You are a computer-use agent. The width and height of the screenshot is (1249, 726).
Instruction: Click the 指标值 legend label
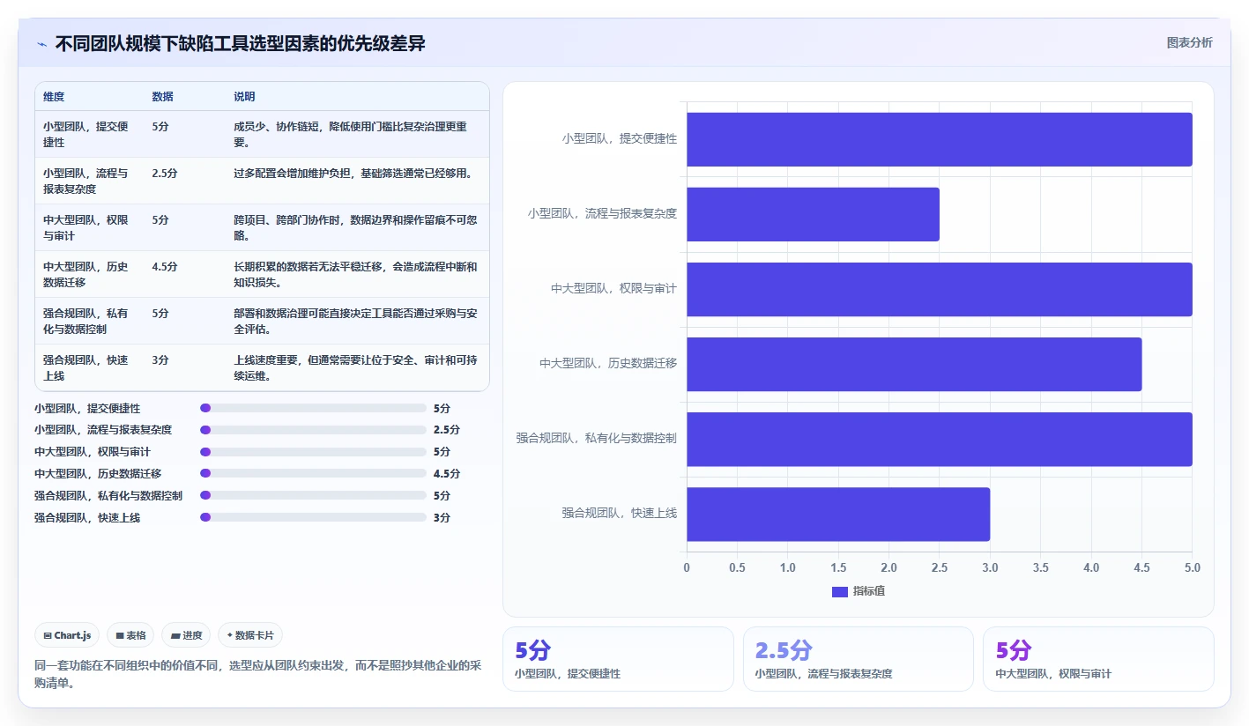tap(868, 591)
